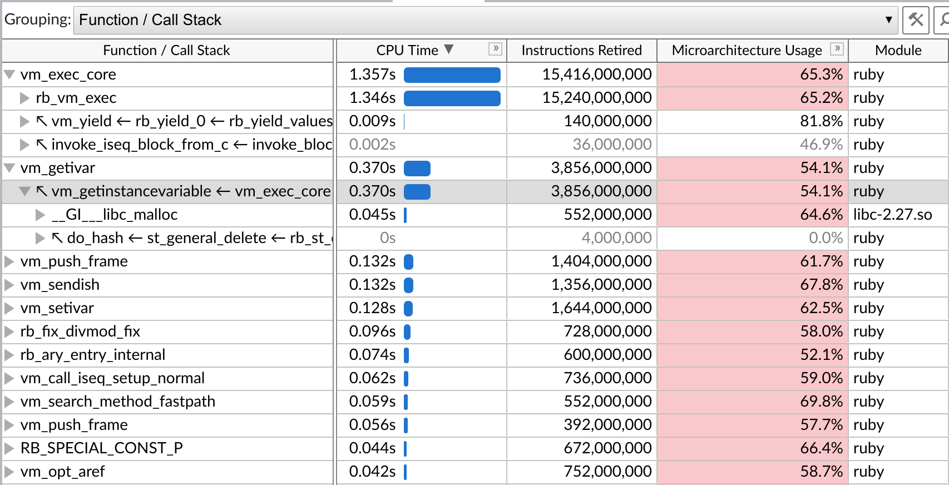The width and height of the screenshot is (949, 485).
Task: Click the 67.8% microarchitecture usage cell
Action: coord(753,285)
